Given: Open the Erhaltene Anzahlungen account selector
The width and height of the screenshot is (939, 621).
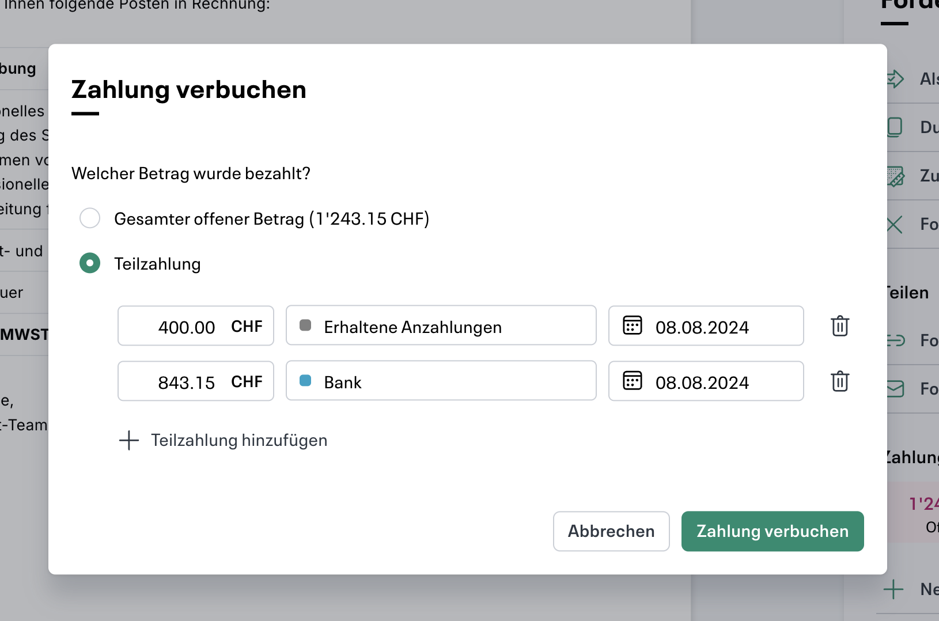Looking at the screenshot, I should point(441,325).
